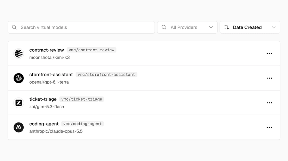Click the magnifier icon in the search field
Image resolution: width=288 pixels, height=161 pixels.
coord(14,27)
